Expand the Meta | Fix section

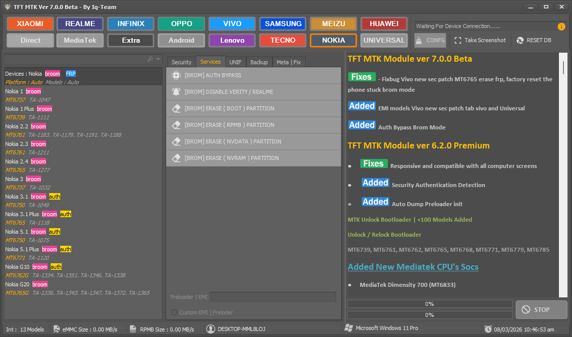tap(289, 62)
